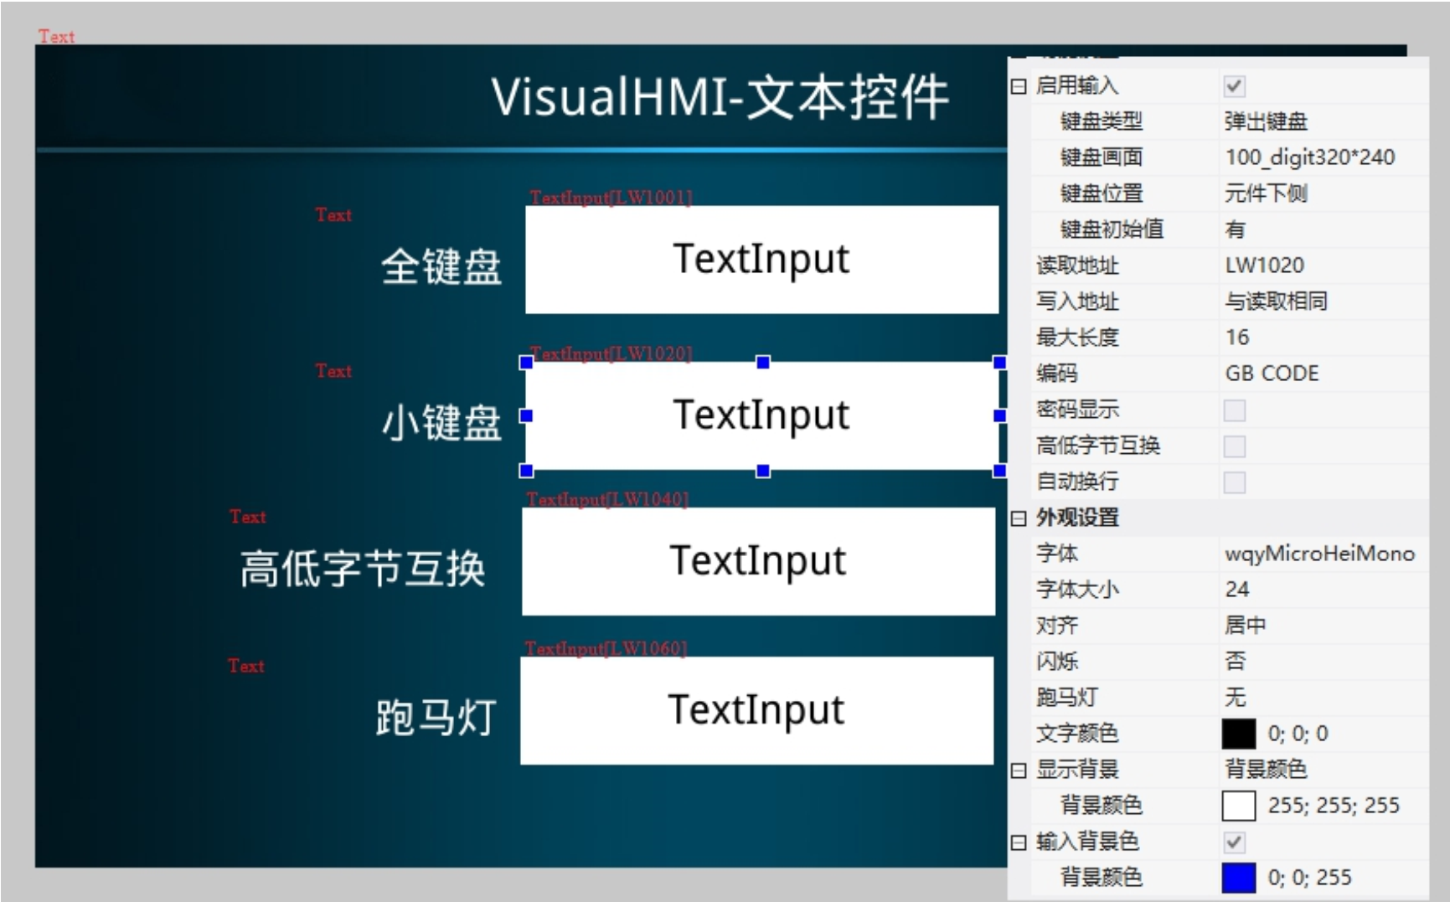Image resolution: width=1455 pixels, height=907 pixels.
Task: Tick the 高低字节互换 checkbox
Action: (x=1234, y=446)
